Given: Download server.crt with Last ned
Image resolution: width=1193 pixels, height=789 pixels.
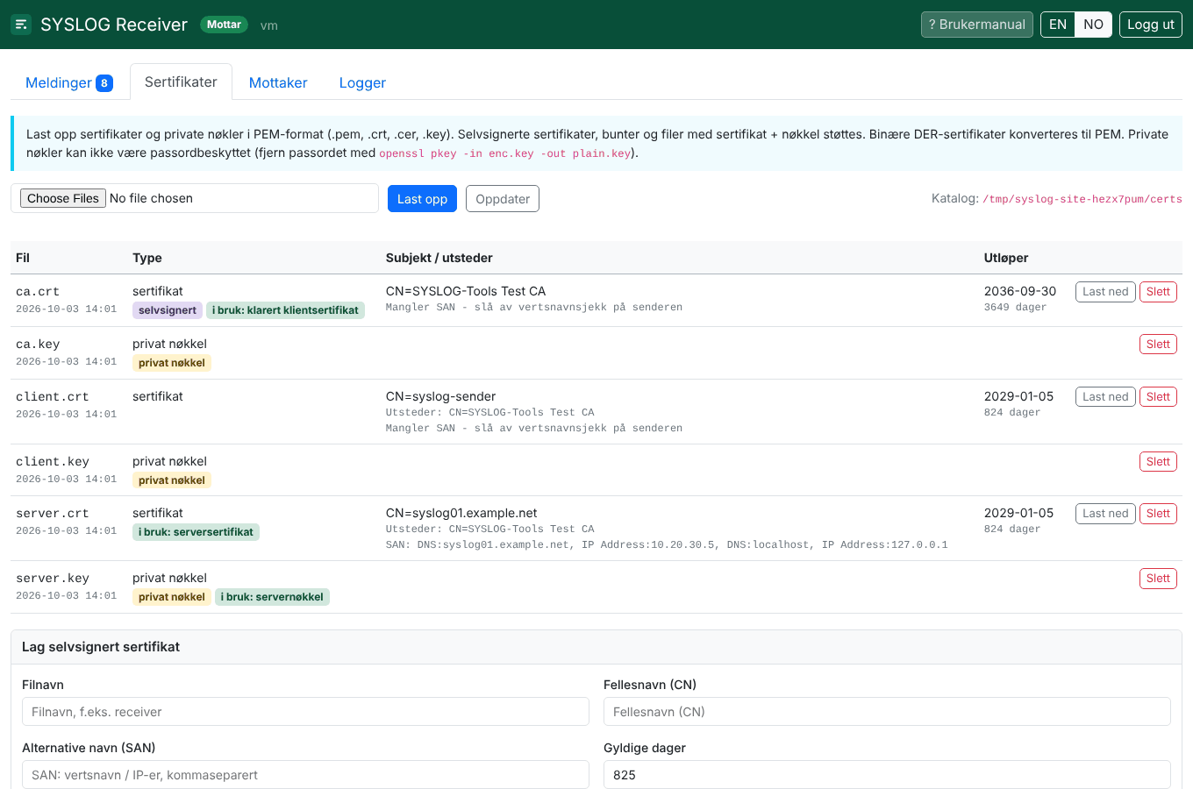Looking at the screenshot, I should (x=1105, y=514).
